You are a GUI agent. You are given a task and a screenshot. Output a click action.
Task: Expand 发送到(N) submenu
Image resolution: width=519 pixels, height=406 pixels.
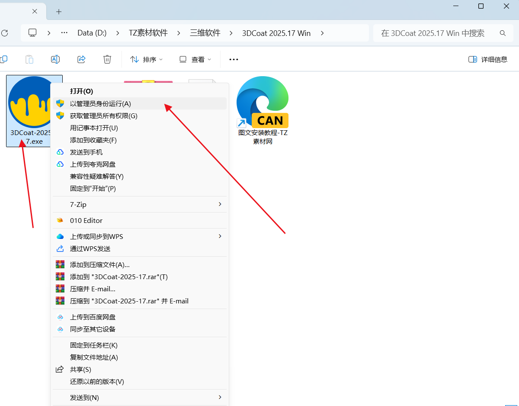point(140,397)
